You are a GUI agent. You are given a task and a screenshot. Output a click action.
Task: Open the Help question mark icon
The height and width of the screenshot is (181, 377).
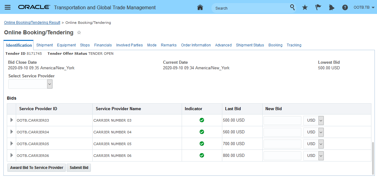click(x=345, y=7)
